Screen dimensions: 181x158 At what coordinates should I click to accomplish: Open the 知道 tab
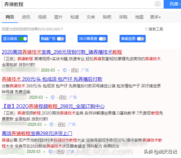point(75,17)
